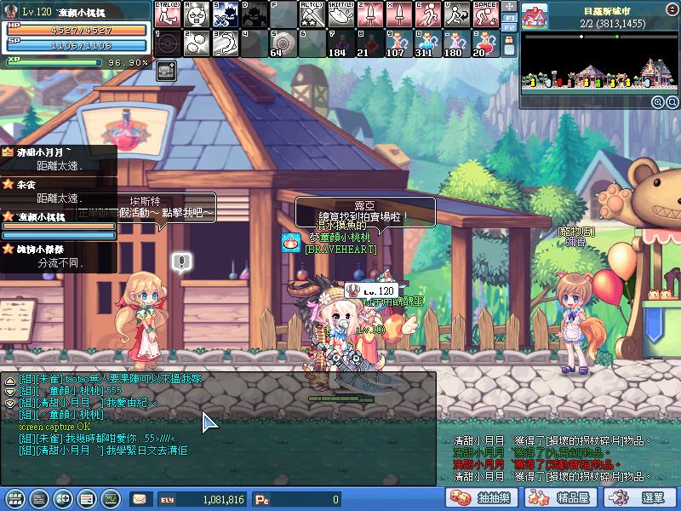Collapse the minimap with the up-down arrow button
This screenshot has height=511, width=681.
coord(672,9)
